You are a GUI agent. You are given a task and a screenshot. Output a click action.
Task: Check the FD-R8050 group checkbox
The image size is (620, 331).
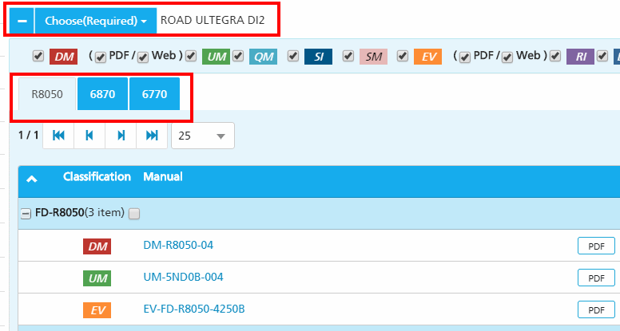134,214
